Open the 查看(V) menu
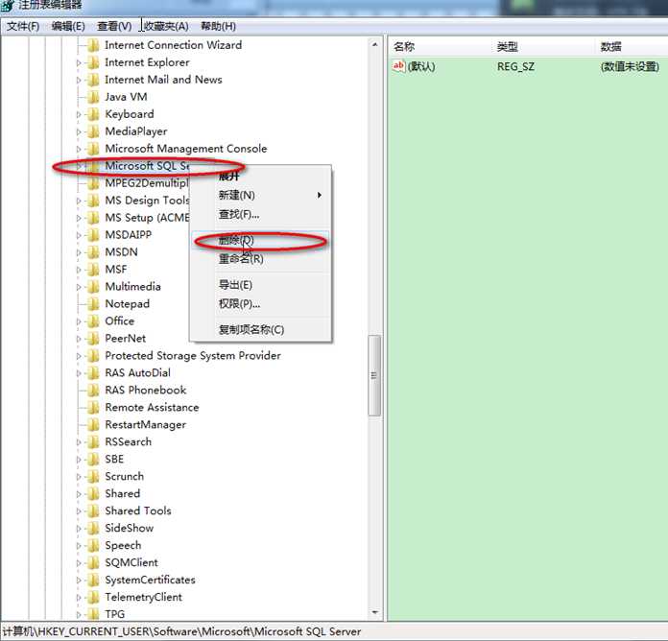 114,27
